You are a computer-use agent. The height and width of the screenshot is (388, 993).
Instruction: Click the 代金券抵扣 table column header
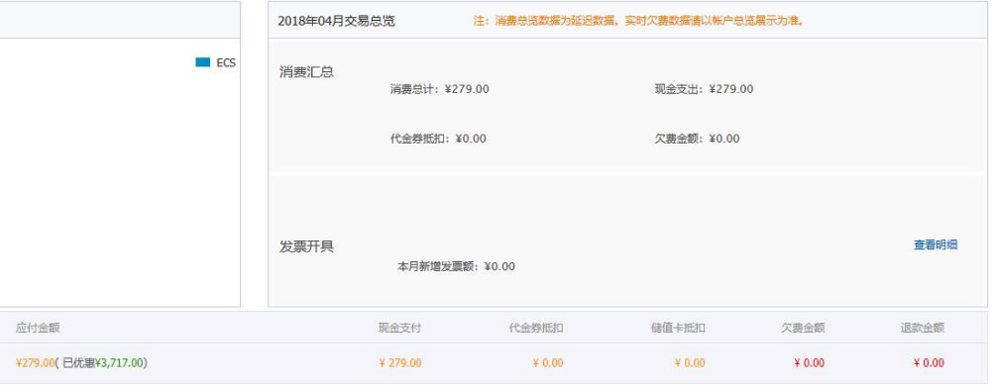536,328
